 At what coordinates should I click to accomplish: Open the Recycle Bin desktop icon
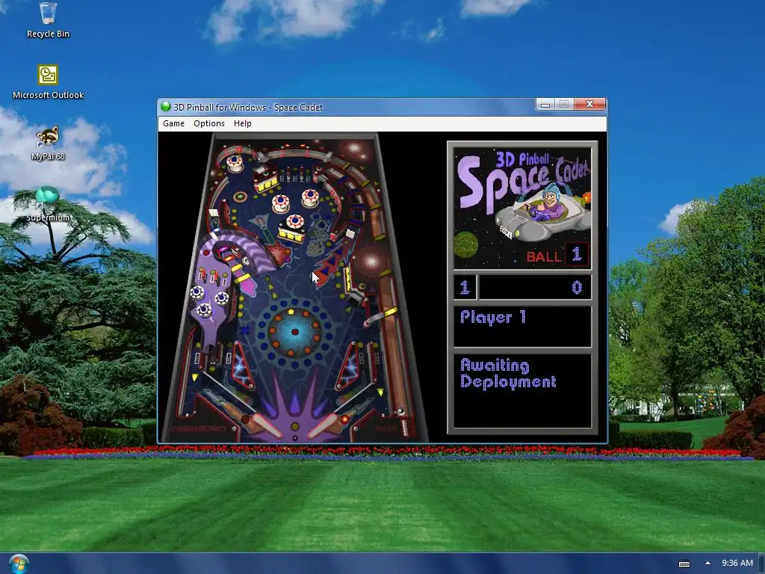pos(48,20)
